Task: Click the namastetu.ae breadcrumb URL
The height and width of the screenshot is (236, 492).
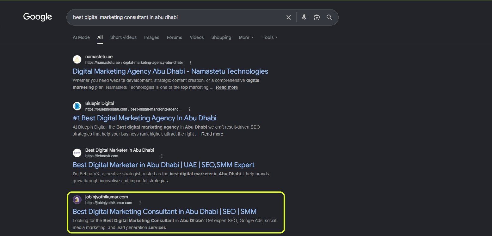Action: coord(134,63)
